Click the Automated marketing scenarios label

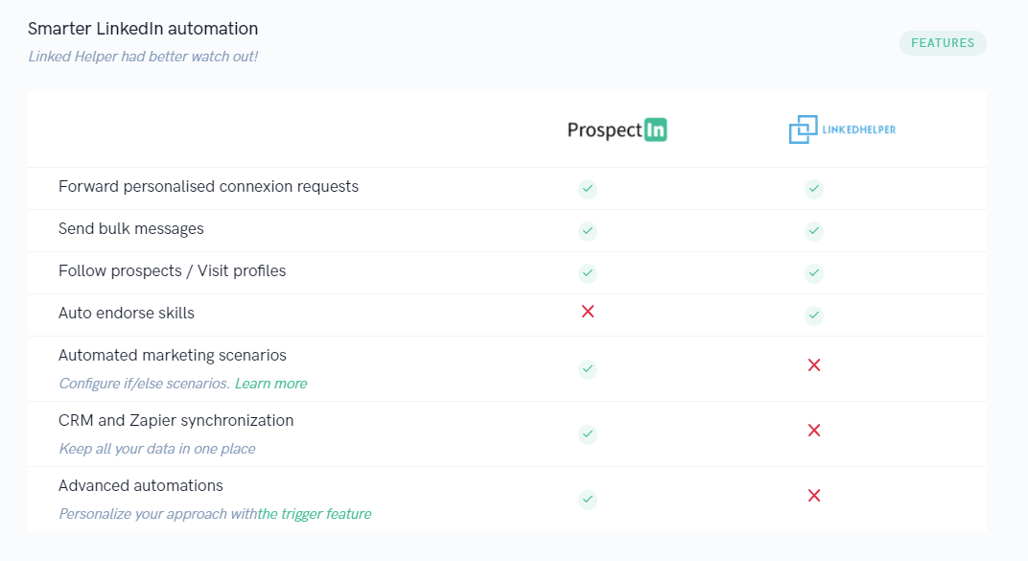click(173, 355)
